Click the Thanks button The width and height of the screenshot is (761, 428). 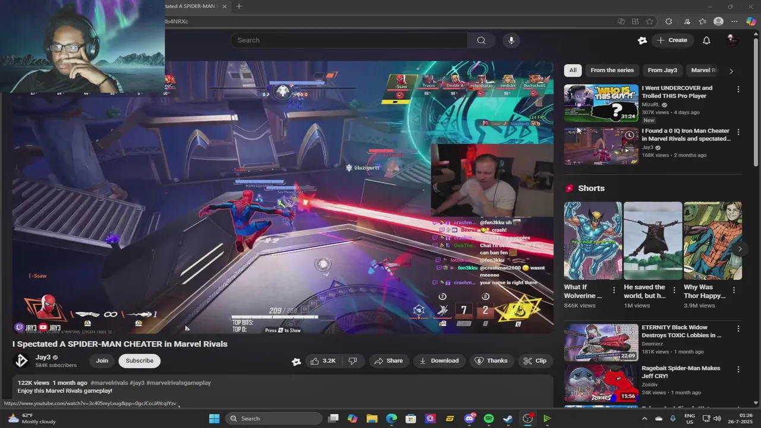[x=492, y=361]
